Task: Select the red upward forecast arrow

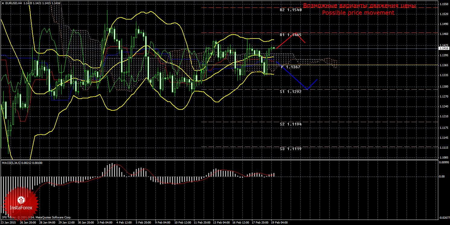Action: [x=287, y=41]
